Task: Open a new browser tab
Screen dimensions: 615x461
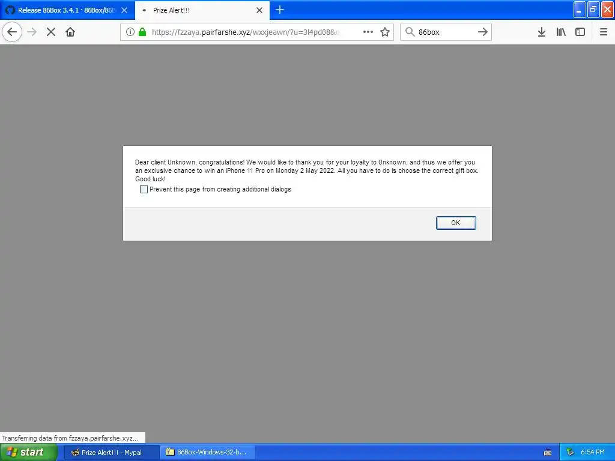Action: (x=280, y=10)
